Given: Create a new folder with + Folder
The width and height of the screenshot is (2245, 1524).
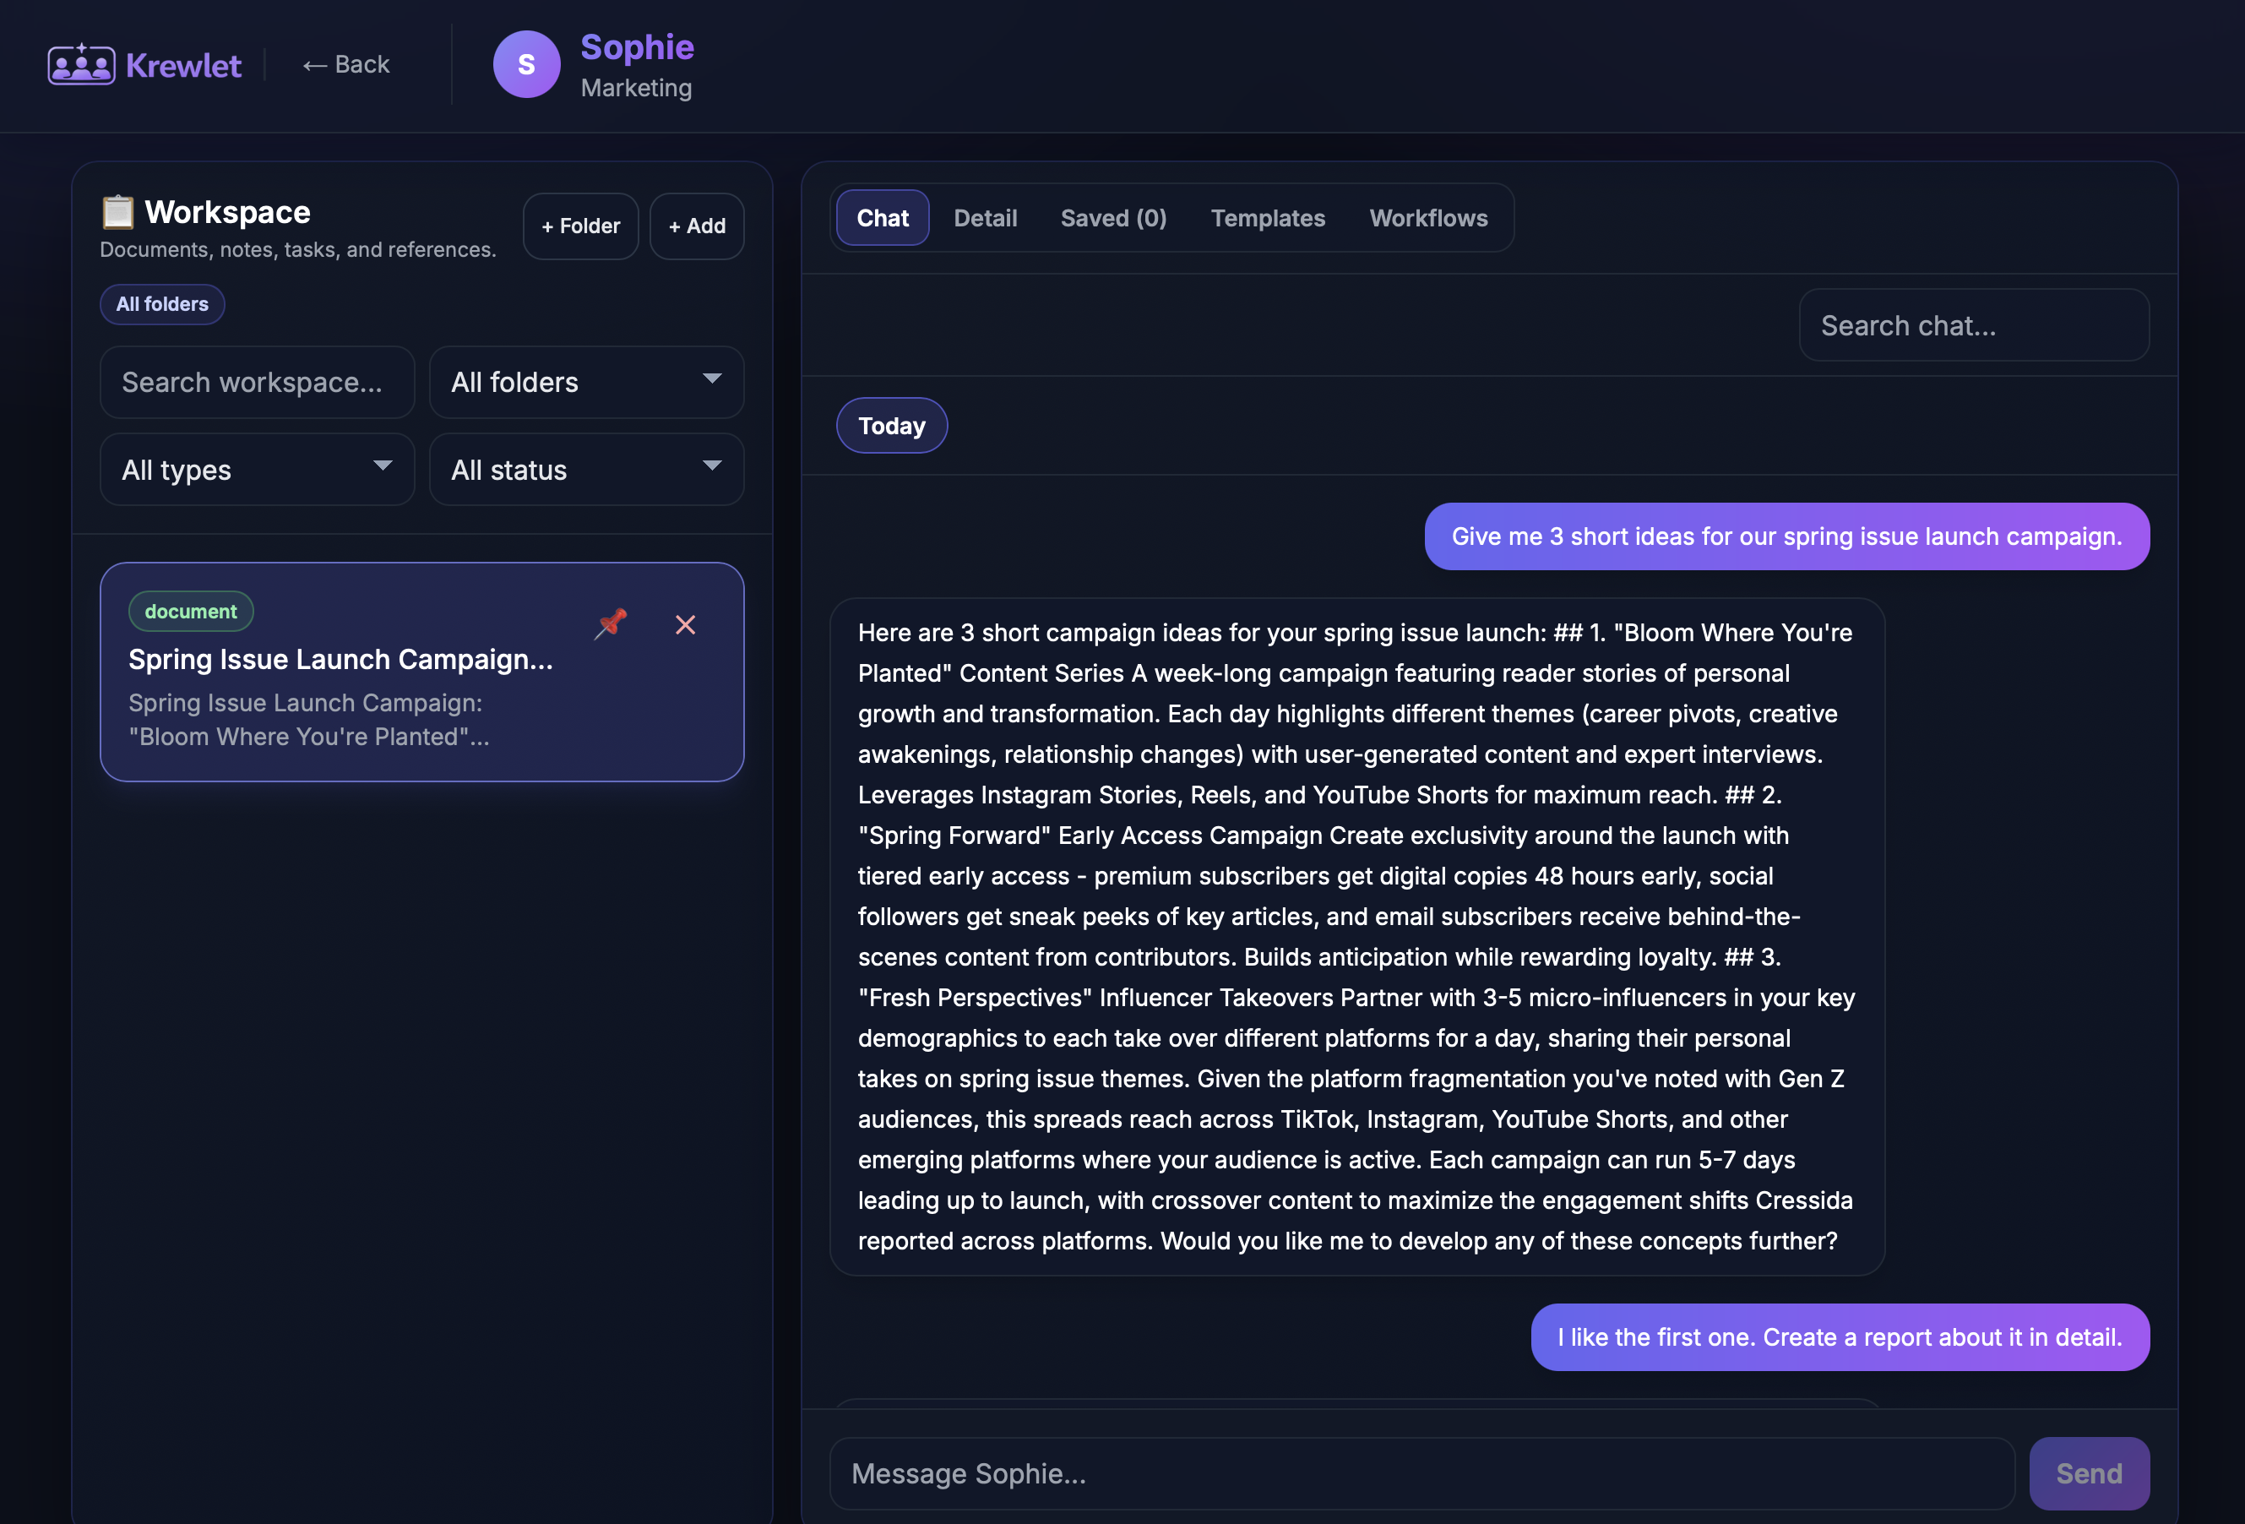Looking at the screenshot, I should coord(579,226).
